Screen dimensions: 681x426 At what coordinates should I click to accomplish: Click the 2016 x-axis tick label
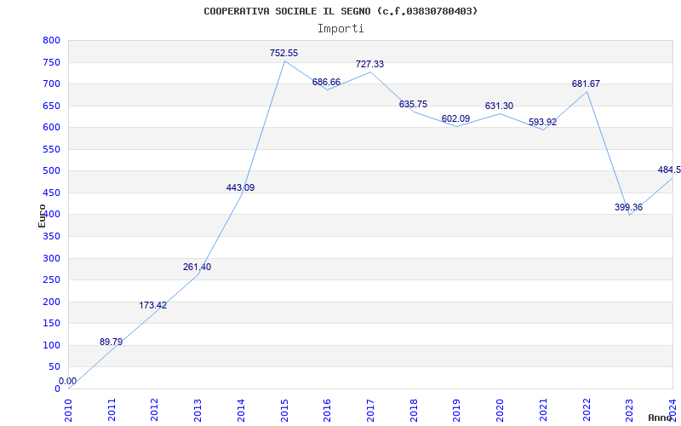[x=327, y=410]
